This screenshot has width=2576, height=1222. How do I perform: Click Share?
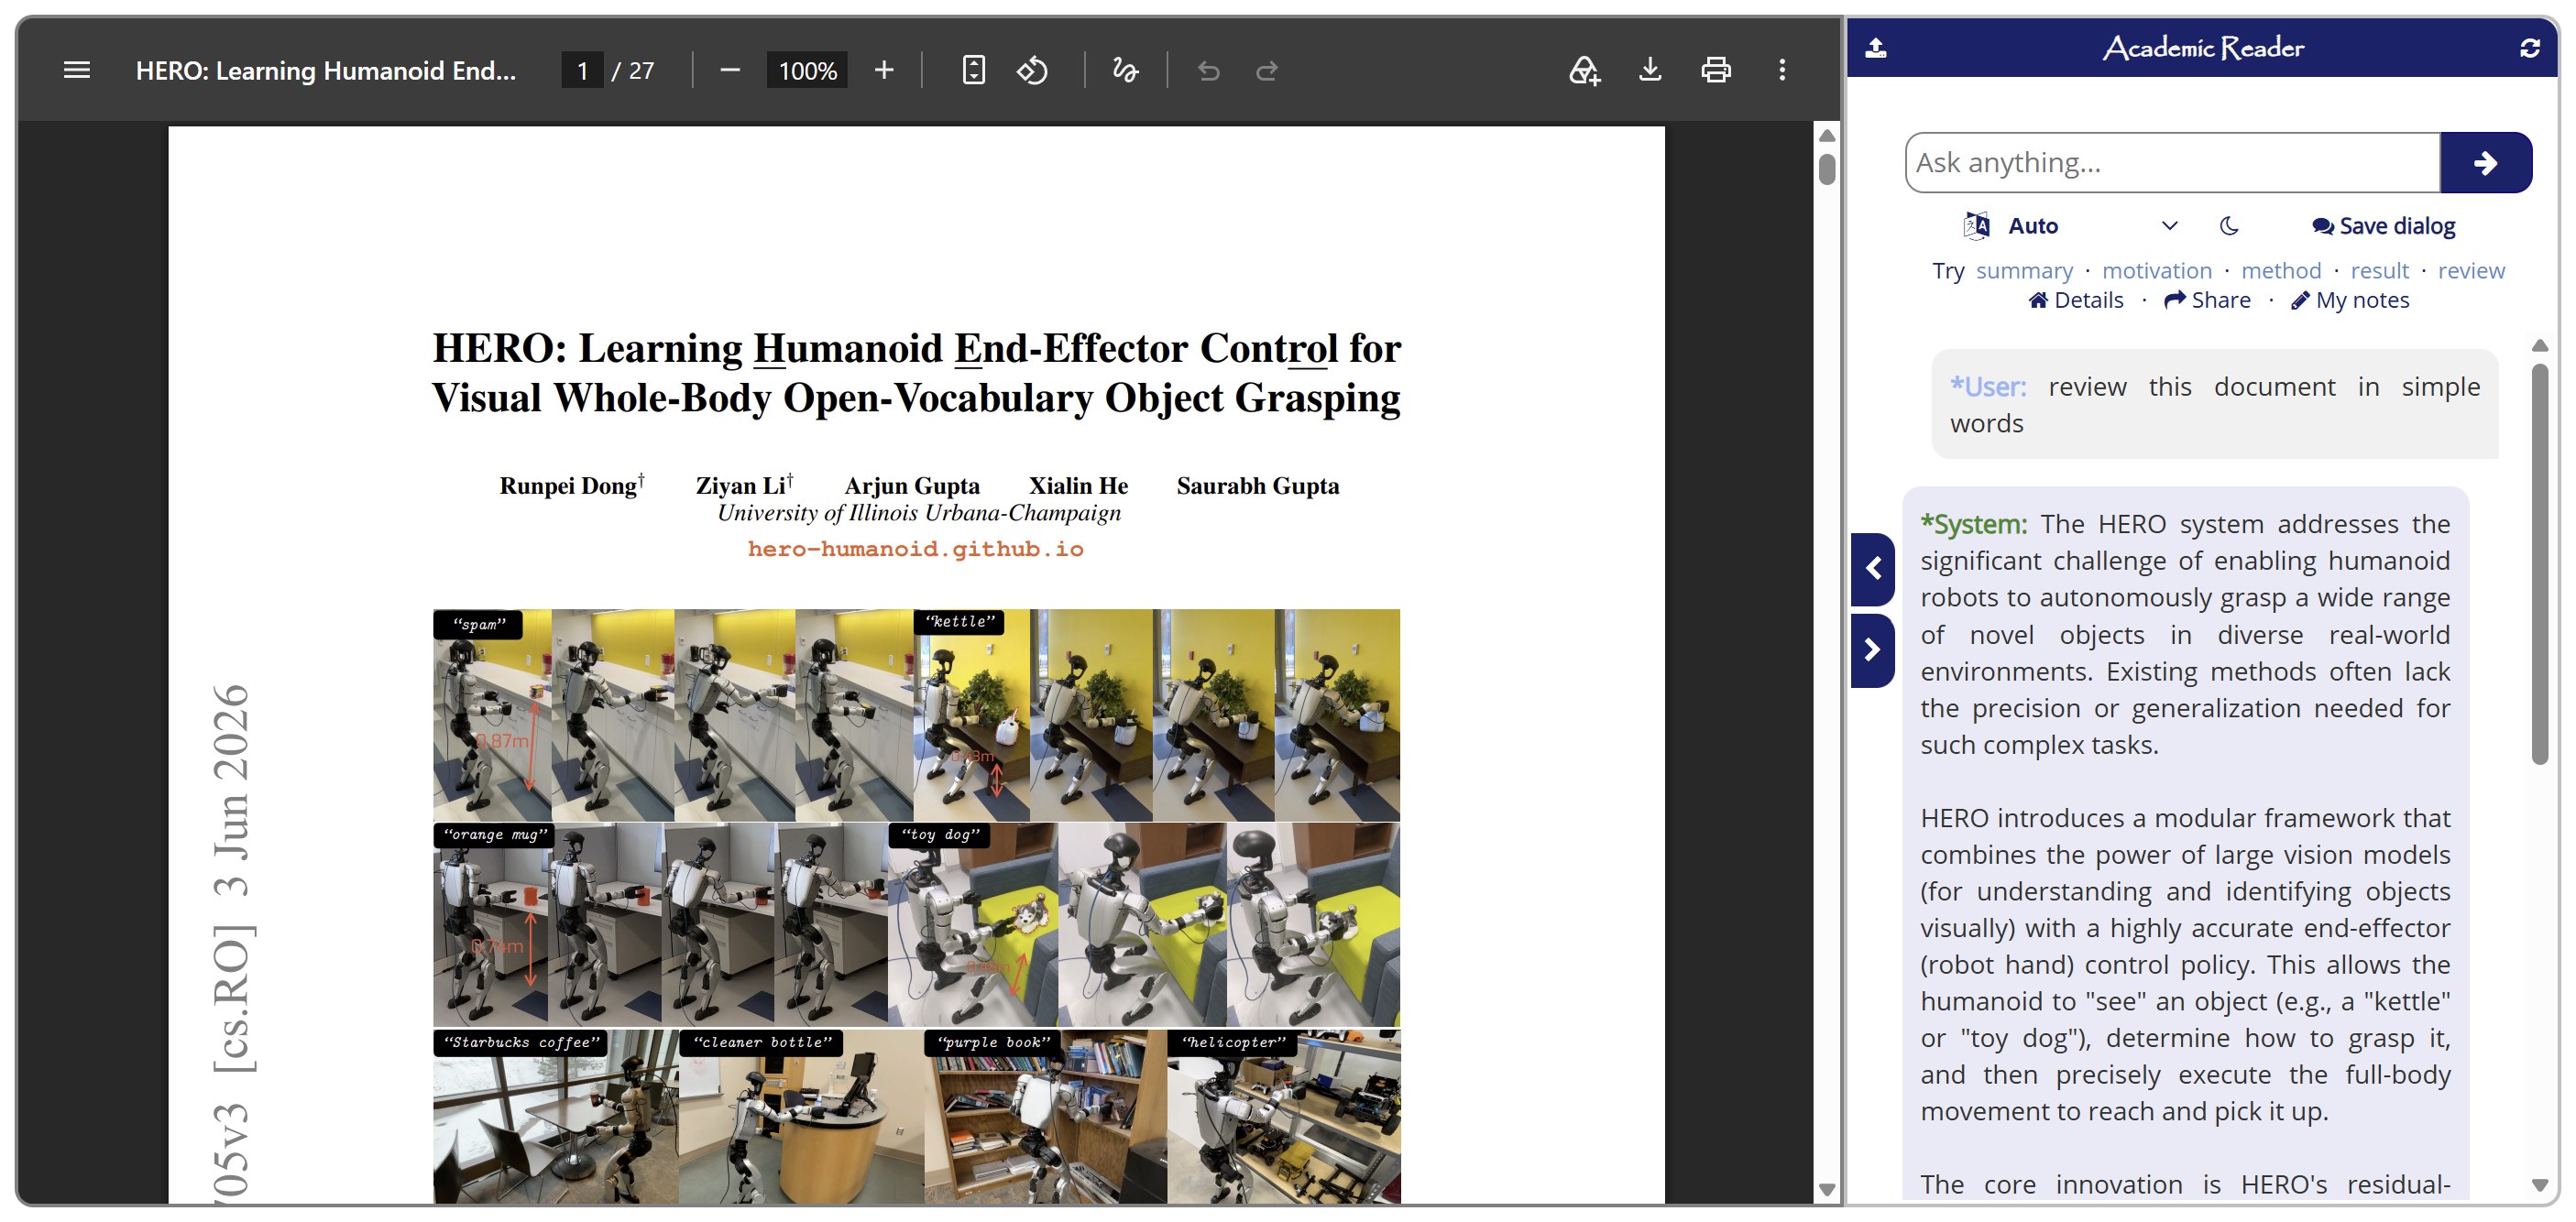2207,300
